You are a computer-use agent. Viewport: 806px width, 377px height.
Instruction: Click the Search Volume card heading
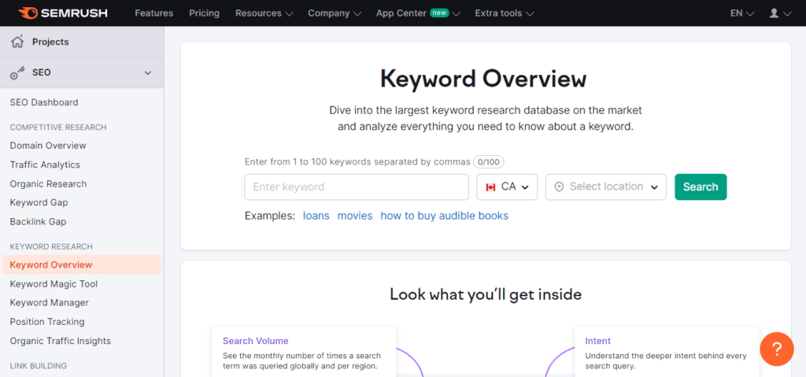click(x=256, y=341)
